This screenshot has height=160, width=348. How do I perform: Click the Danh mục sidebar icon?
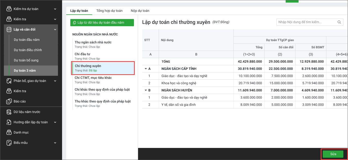click(x=9, y=133)
